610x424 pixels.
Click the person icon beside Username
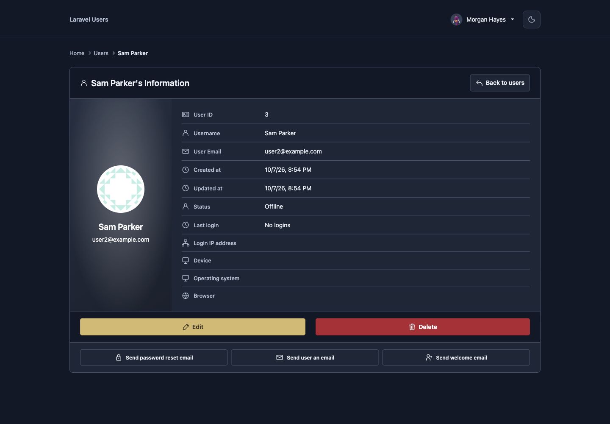pyautogui.click(x=186, y=133)
